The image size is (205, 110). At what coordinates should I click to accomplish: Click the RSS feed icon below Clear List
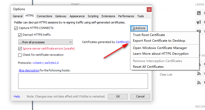(199, 82)
